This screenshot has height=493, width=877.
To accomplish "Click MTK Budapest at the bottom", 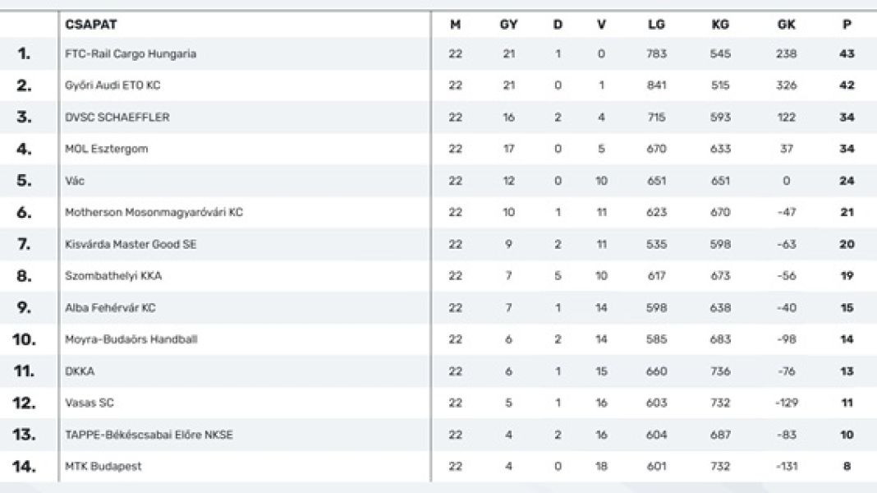I will click(103, 467).
